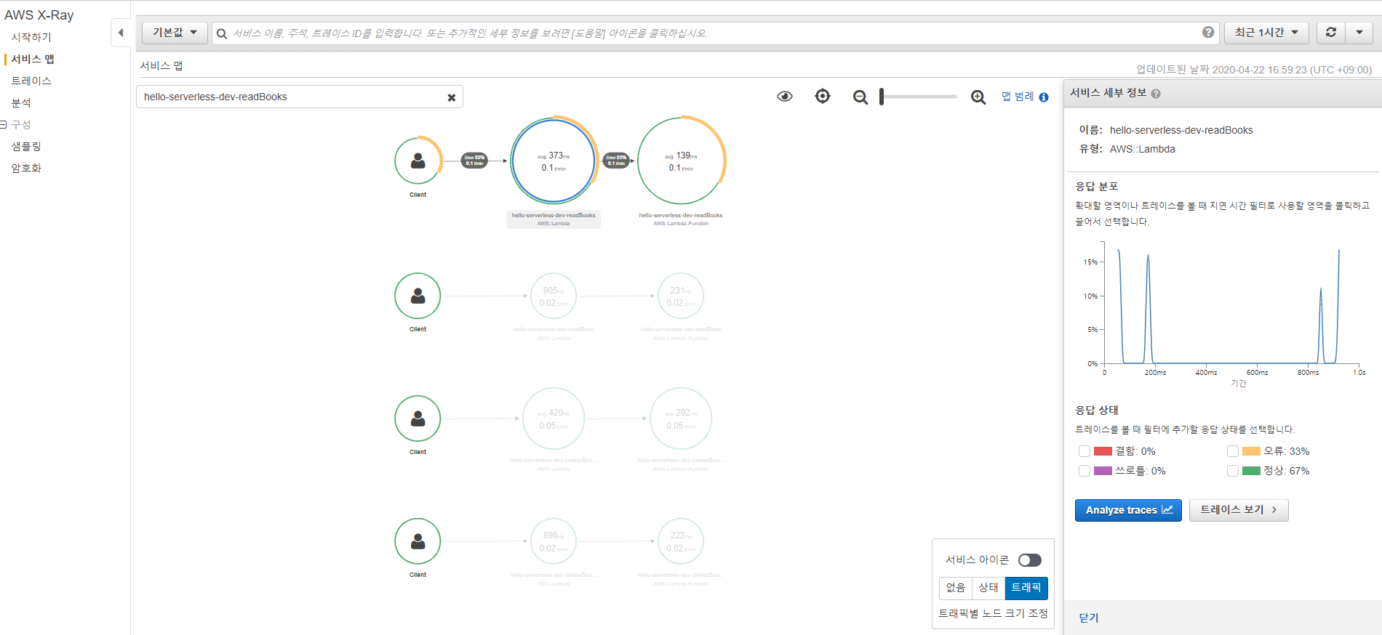Select the 373ms readBooks Lambda node
This screenshot has height=635, width=1382.
tap(554, 161)
